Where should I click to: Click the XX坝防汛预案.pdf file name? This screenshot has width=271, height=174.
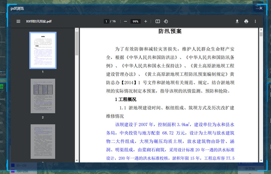(x=39, y=21)
